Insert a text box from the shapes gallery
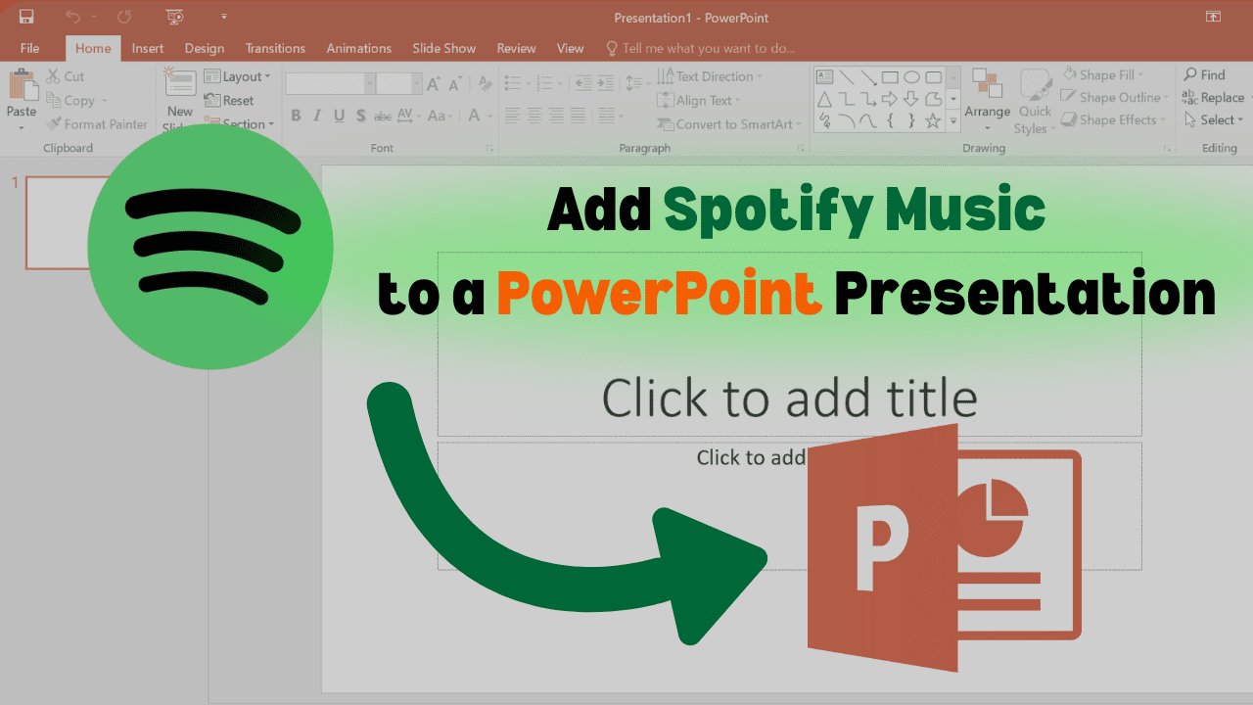 point(824,77)
